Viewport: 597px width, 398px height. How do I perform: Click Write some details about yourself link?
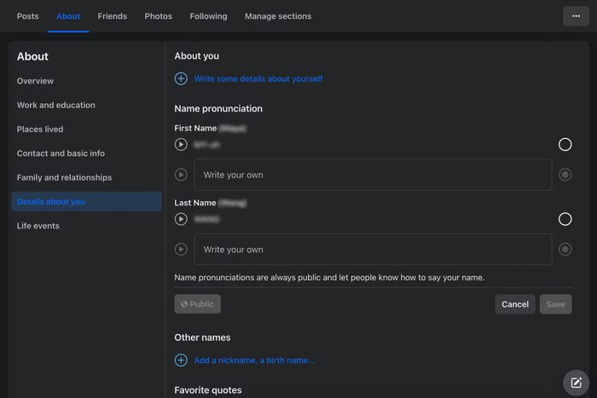pos(258,78)
